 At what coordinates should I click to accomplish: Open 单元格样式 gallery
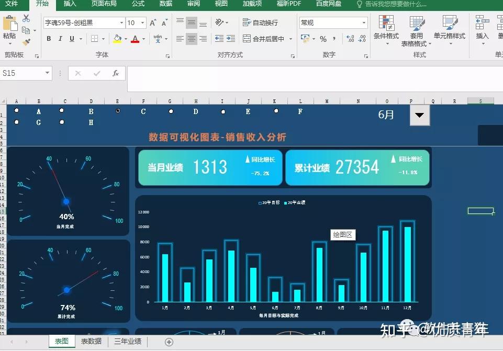[450, 30]
